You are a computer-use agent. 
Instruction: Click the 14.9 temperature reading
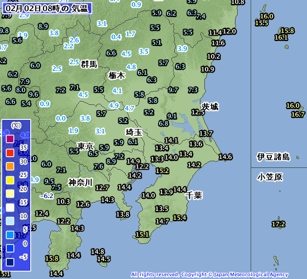point(133,161)
